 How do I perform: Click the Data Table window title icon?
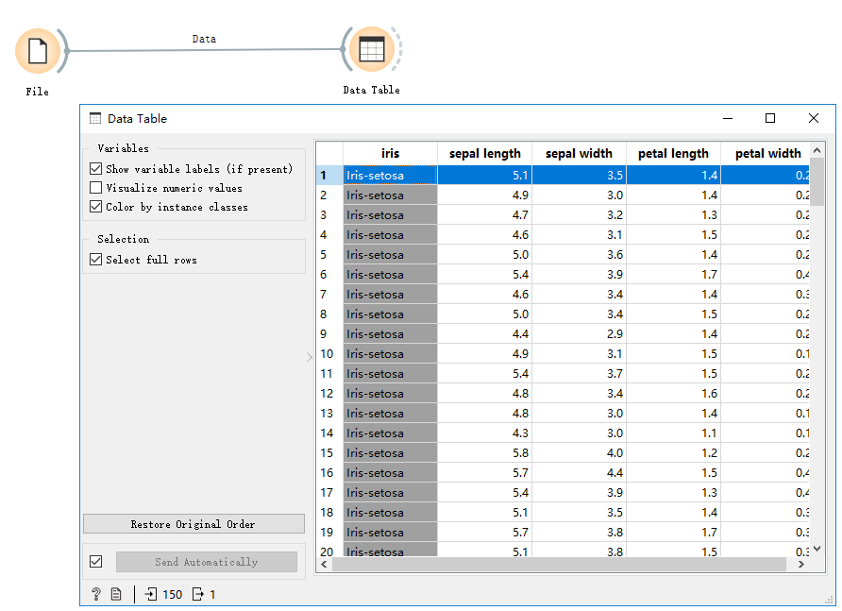tap(95, 118)
